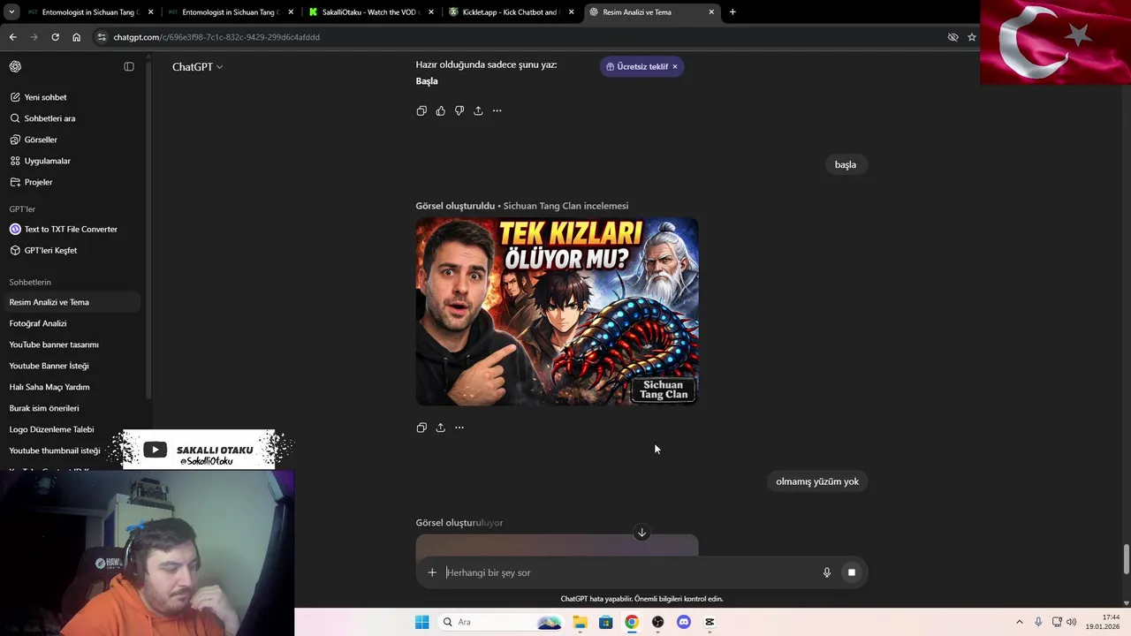Collapse the Sohbetlerin section header

(x=30, y=282)
